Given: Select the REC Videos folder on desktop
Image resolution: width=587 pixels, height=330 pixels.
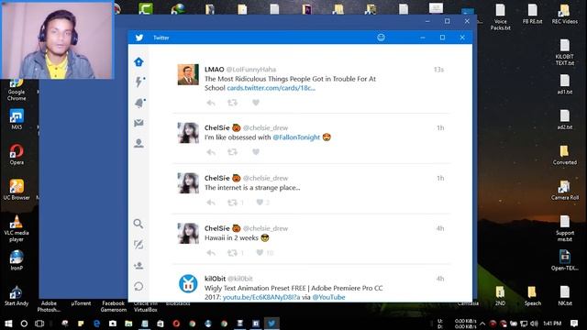Looking at the screenshot, I should coord(565,15).
